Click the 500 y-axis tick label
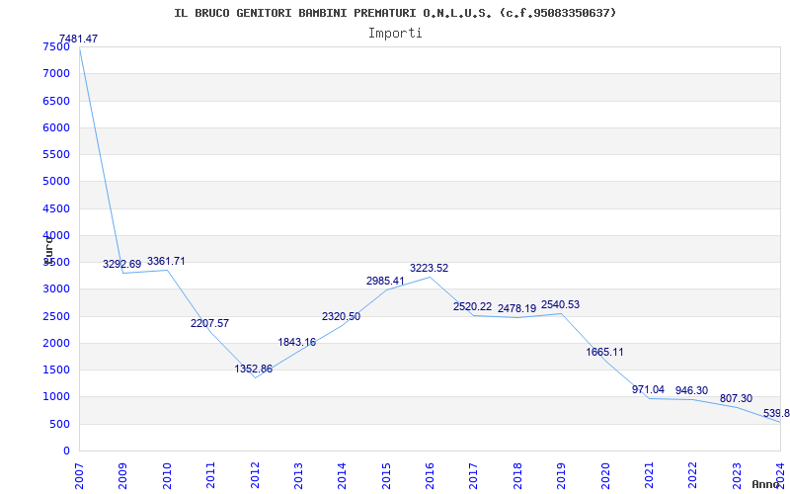 (x=60, y=425)
